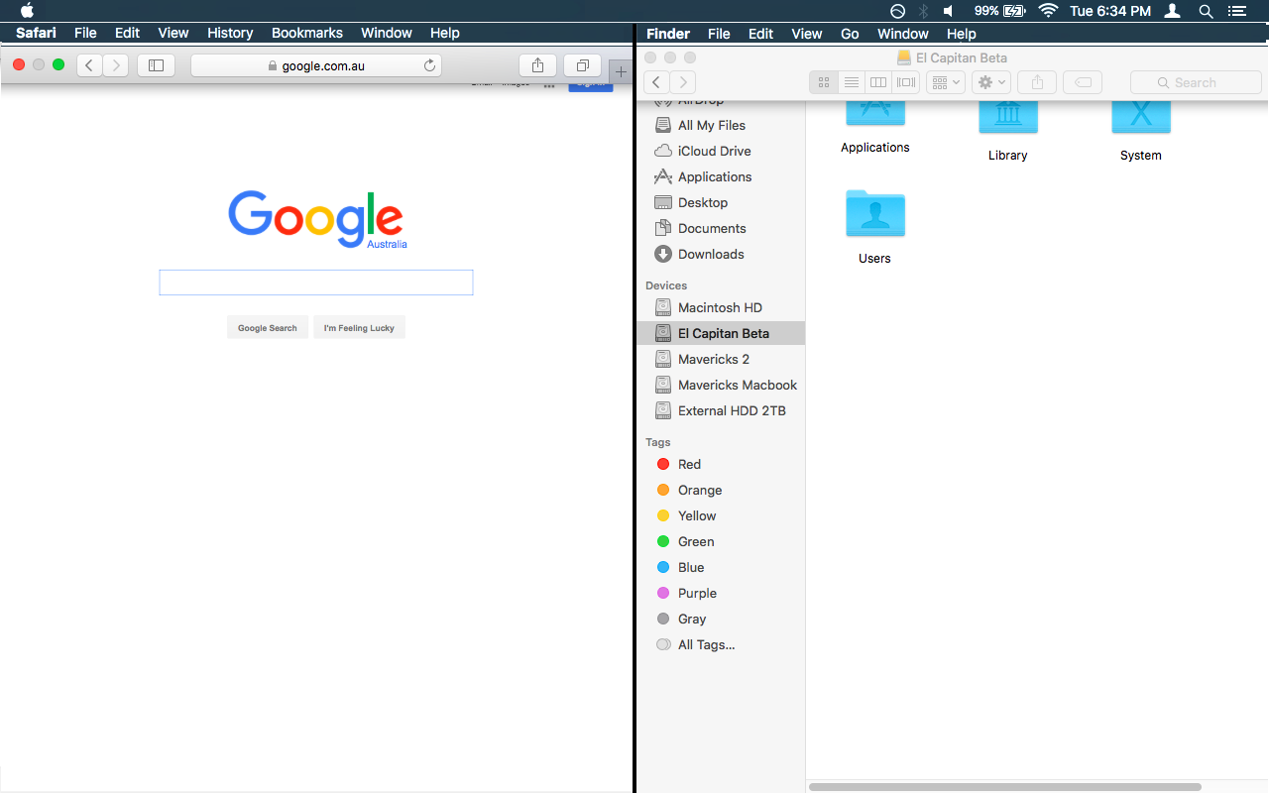Open Finder Edit menu
Screen dimensions: 1269x793
[760, 34]
